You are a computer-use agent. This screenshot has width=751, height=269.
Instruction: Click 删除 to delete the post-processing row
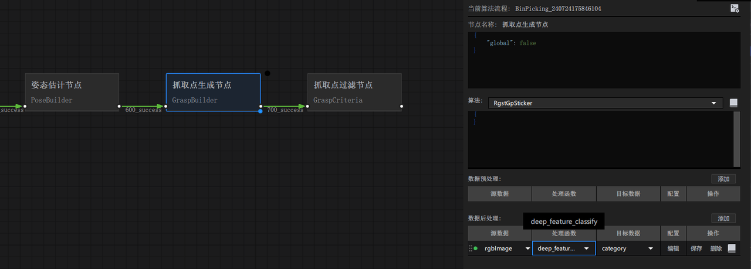pyautogui.click(x=716, y=248)
